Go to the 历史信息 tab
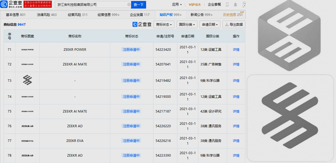Viewport: 336px width, 163px height. (233, 15)
